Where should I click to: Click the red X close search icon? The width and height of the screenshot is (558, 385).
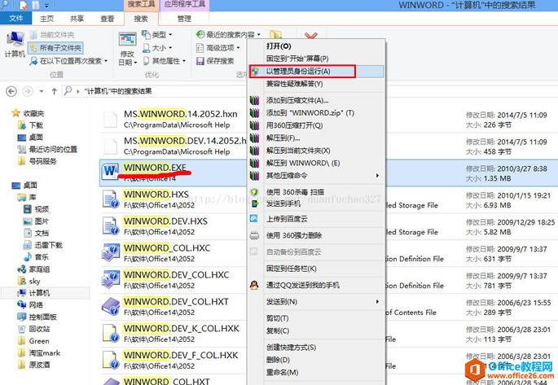coord(310,36)
